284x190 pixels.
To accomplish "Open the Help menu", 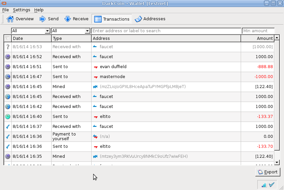I will pyautogui.click(x=39, y=10).
